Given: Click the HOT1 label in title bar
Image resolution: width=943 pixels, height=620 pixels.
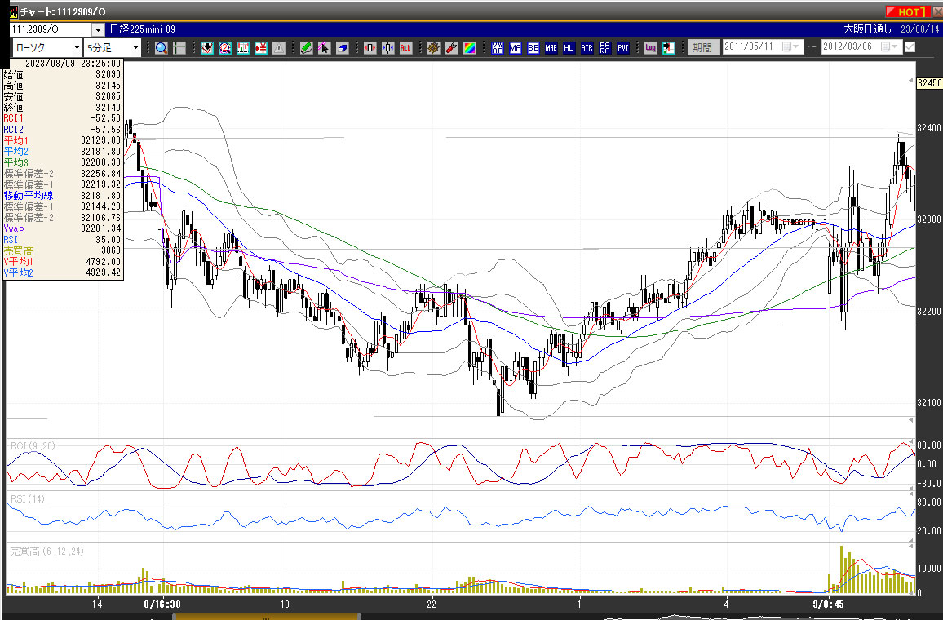Looking at the screenshot, I should 908,11.
